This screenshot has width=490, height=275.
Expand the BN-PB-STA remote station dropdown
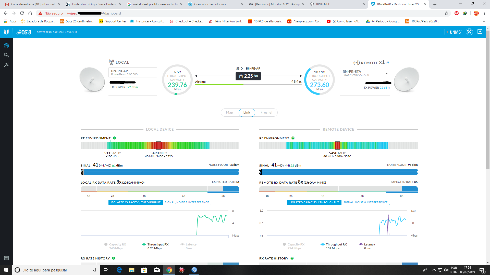click(x=386, y=74)
